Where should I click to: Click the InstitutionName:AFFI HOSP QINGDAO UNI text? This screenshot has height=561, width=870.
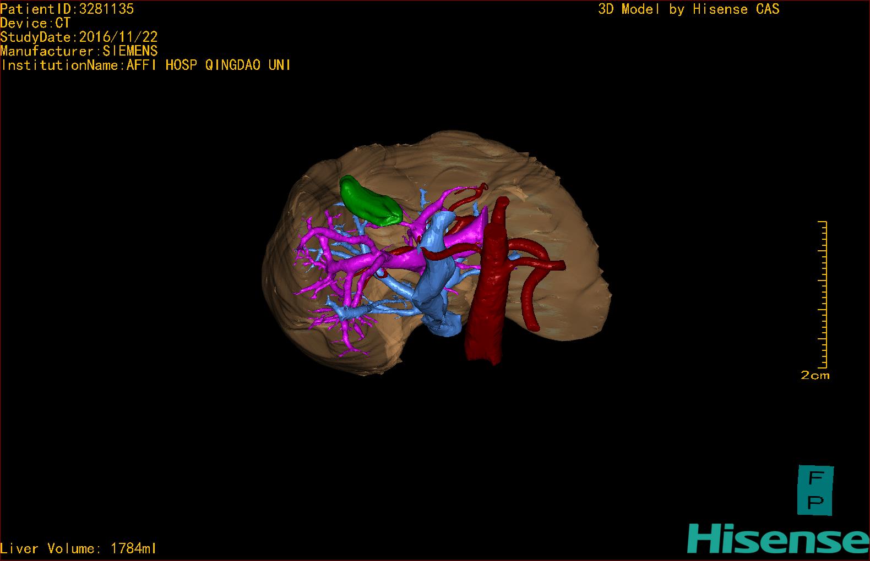(x=146, y=65)
